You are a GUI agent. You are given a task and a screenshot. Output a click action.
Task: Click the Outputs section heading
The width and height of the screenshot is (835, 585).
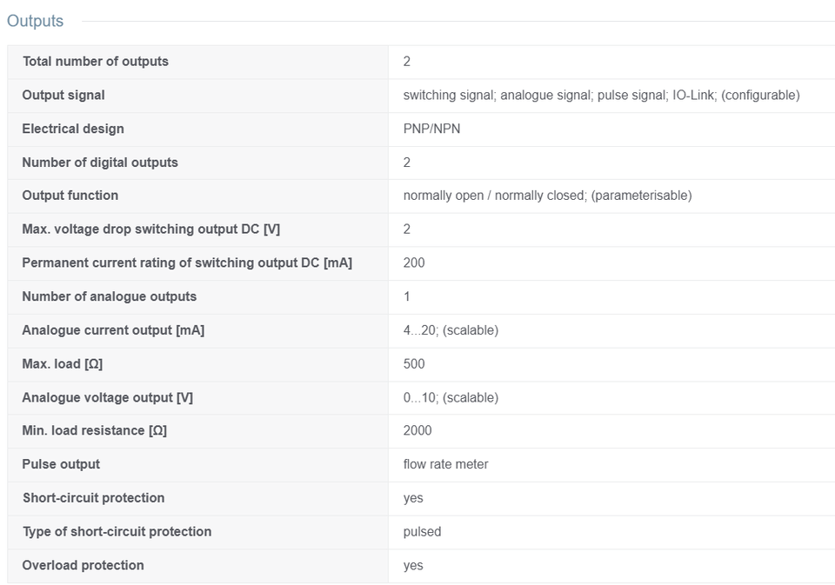(35, 21)
